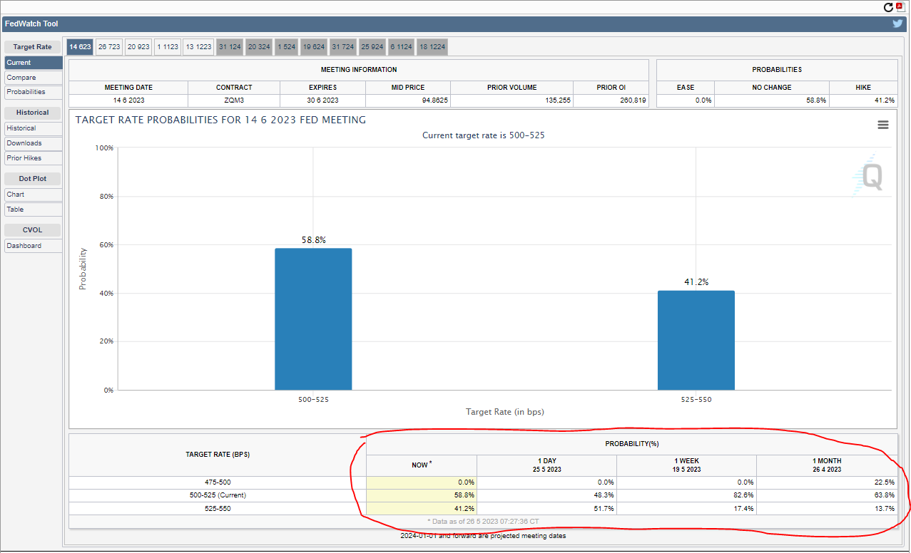
Task: Click the NOW column header
Action: (422, 465)
